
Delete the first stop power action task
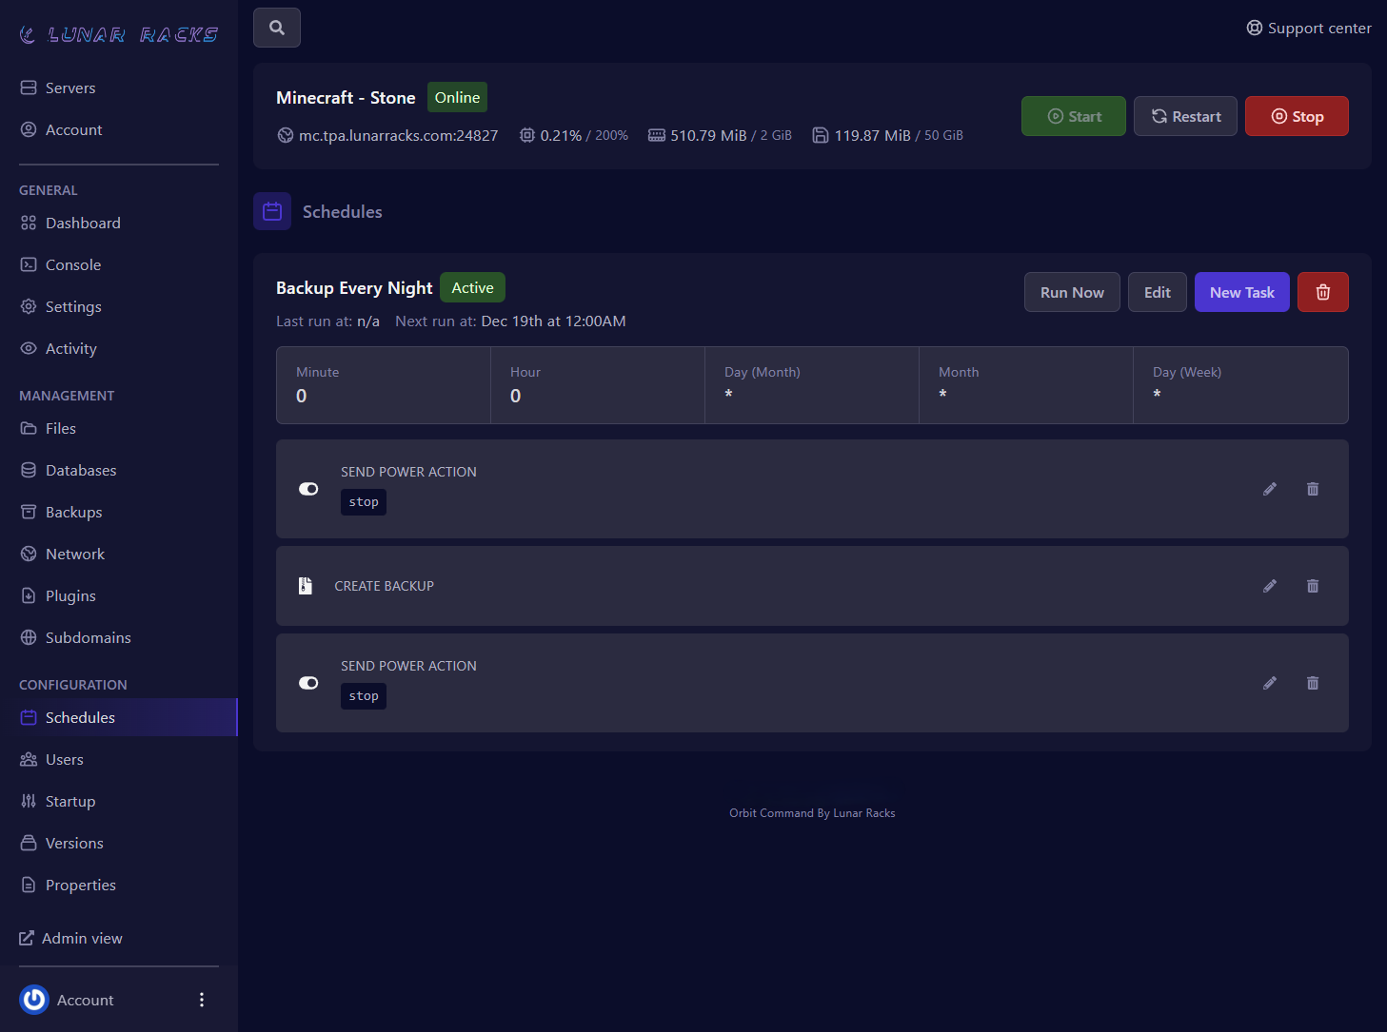point(1312,489)
